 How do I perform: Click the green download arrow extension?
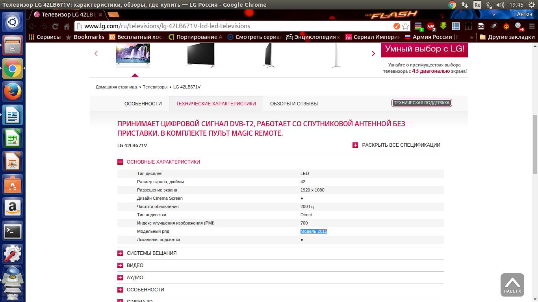tap(443, 26)
